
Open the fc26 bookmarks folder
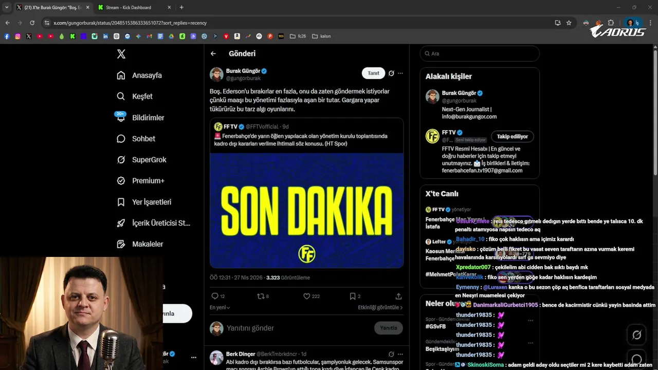click(298, 36)
